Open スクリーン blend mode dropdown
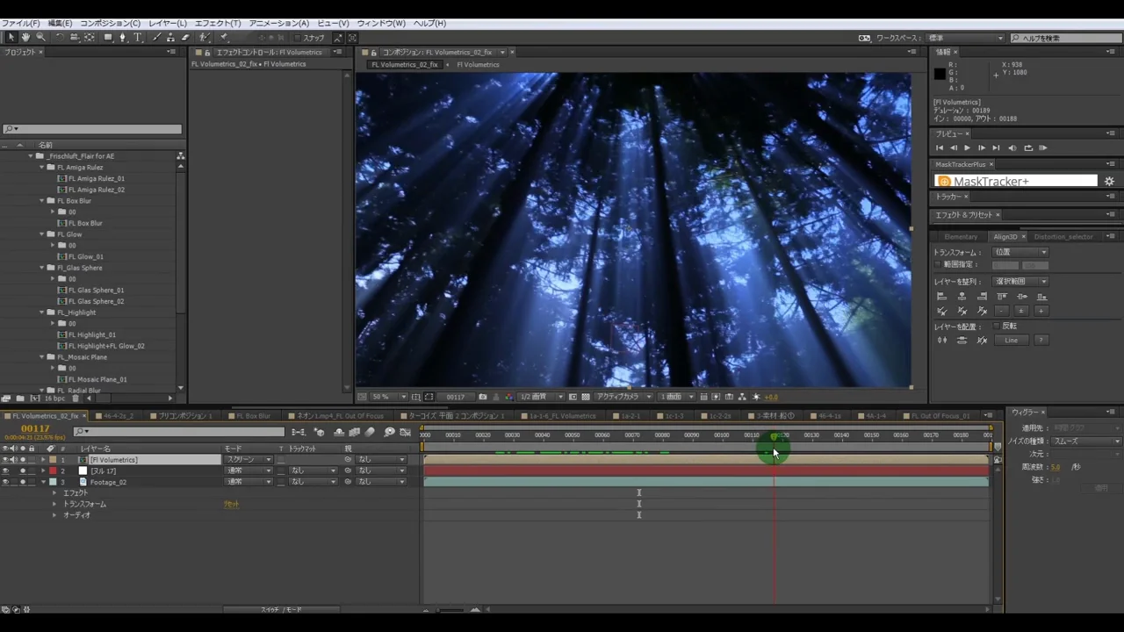Viewport: 1124px width, 632px height. tap(249, 460)
